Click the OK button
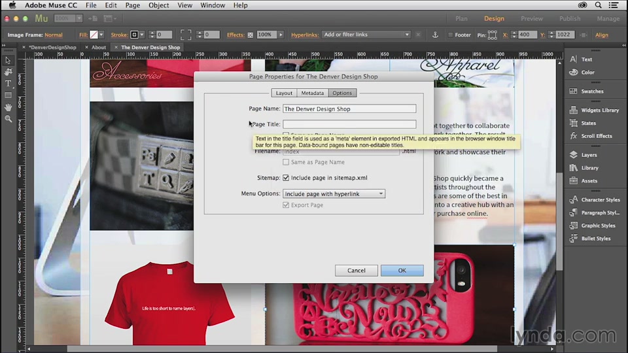628x353 pixels. 402,271
